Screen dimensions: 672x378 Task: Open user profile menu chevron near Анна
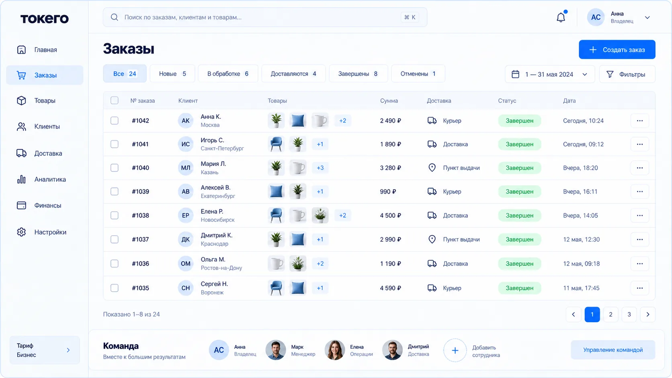647,17
